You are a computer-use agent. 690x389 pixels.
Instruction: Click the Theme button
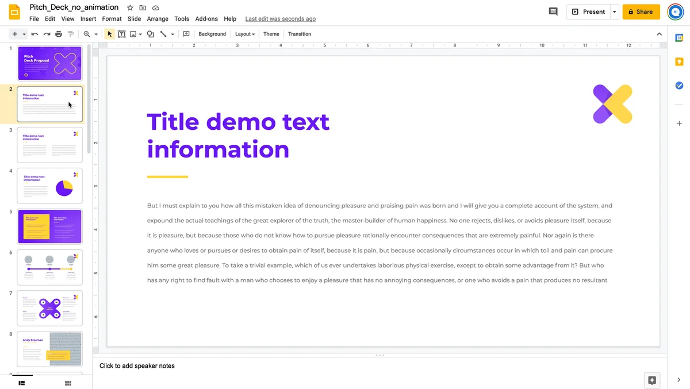(x=271, y=34)
